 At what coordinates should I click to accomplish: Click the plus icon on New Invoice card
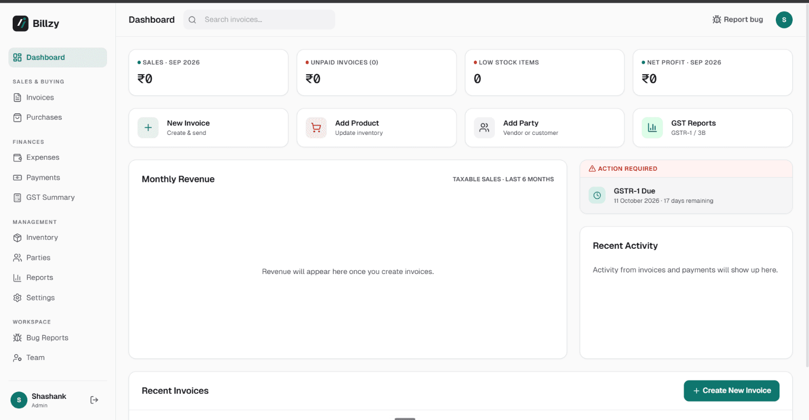(148, 128)
